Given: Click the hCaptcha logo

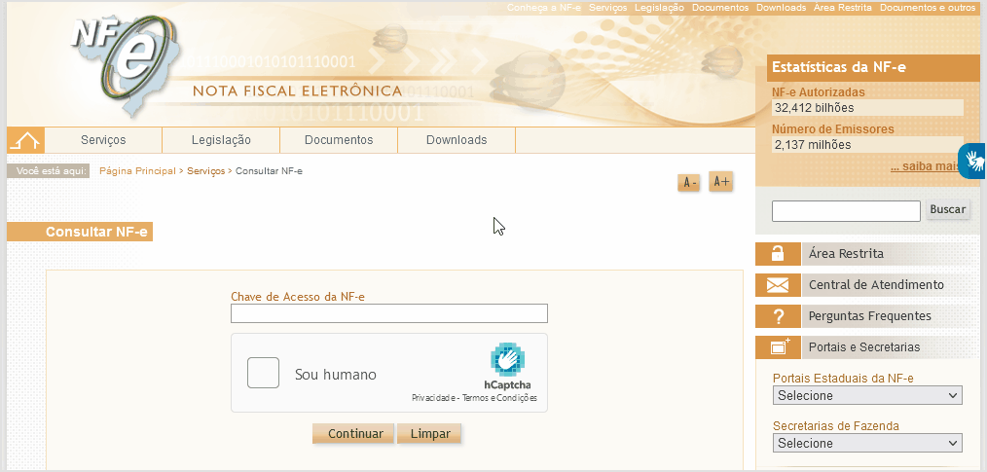Looking at the screenshot, I should click(x=507, y=360).
